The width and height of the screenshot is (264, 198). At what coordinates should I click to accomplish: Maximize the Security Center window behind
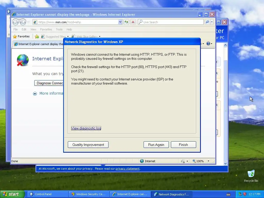pyautogui.click(x=219, y=22)
